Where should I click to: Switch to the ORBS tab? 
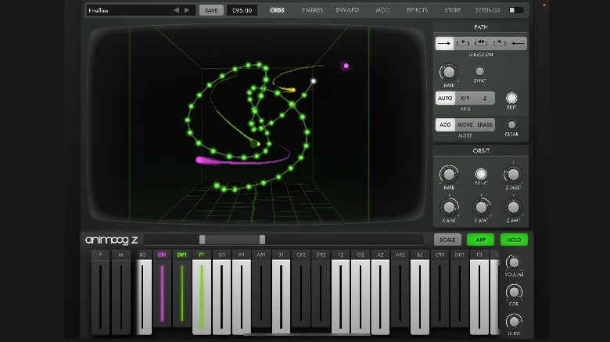pyautogui.click(x=277, y=10)
